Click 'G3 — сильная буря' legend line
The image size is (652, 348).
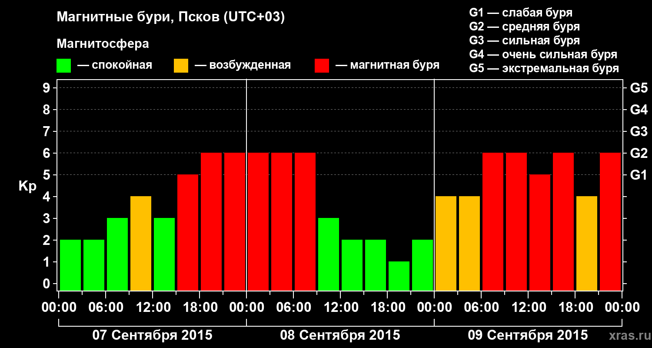pyautogui.click(x=525, y=40)
